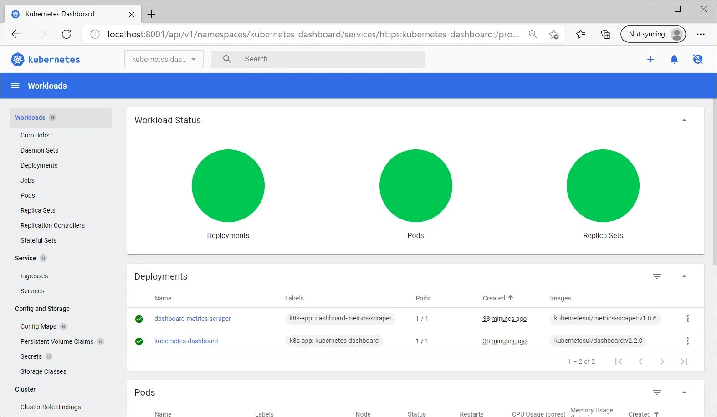The width and height of the screenshot is (717, 417).
Task: Collapse the Deployments card
Action: pyautogui.click(x=684, y=276)
